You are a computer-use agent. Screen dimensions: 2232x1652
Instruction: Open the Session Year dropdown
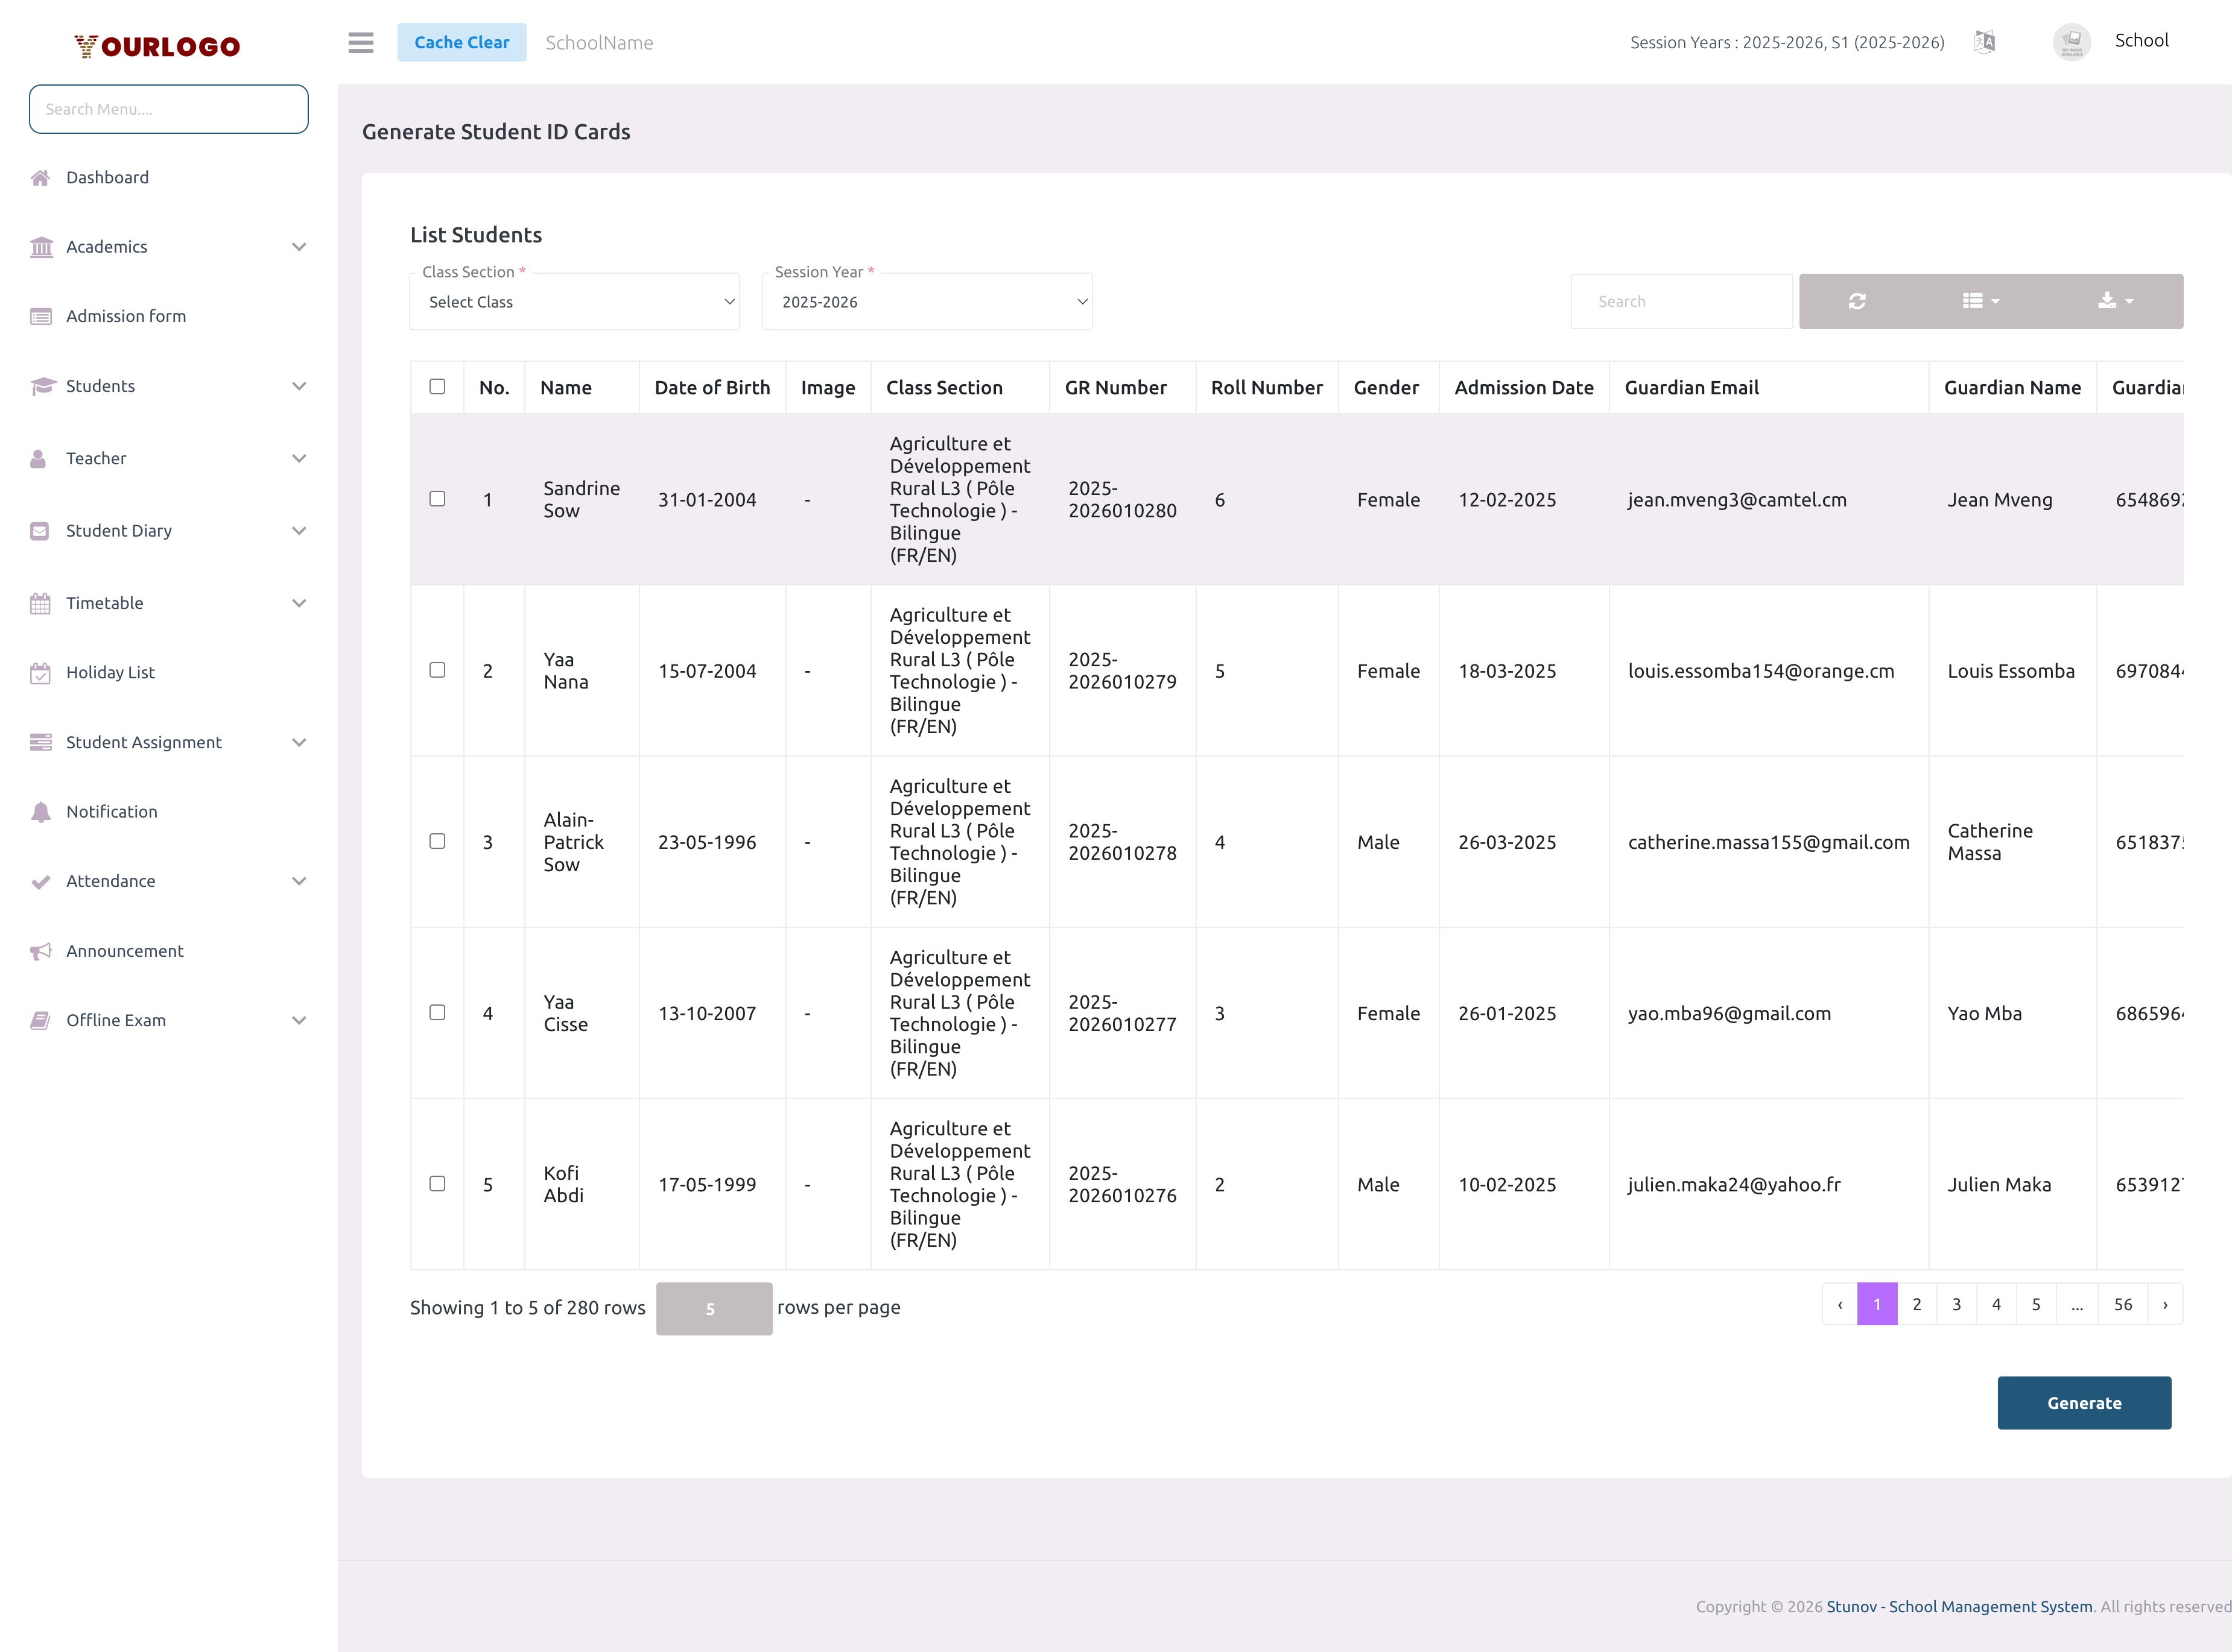[x=927, y=301]
